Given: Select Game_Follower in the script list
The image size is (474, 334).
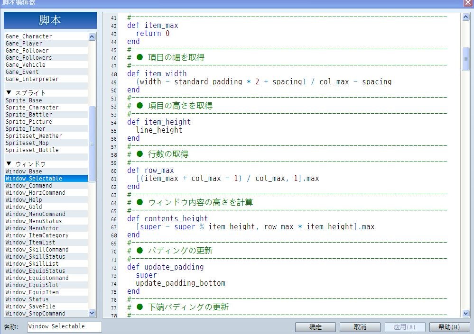Looking at the screenshot, I should click(46, 51).
